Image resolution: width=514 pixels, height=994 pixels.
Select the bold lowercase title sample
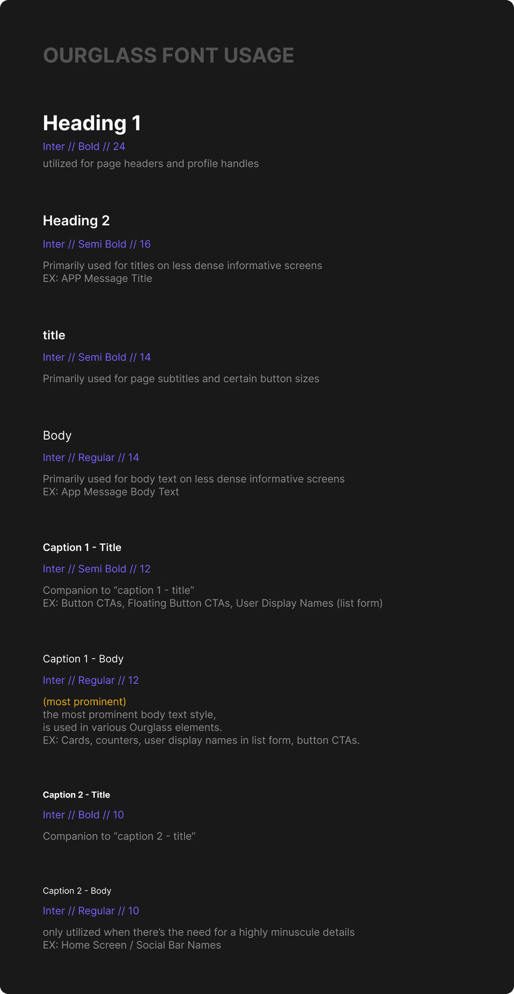point(54,335)
